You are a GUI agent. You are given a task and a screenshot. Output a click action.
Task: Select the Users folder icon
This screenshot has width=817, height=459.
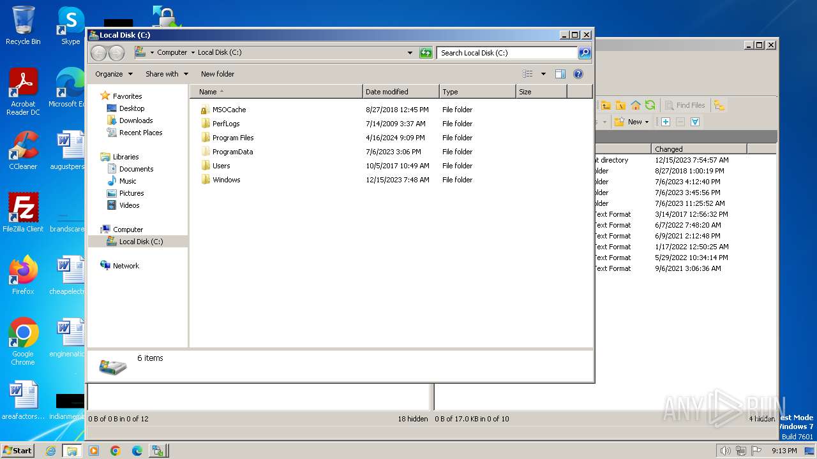pos(205,166)
